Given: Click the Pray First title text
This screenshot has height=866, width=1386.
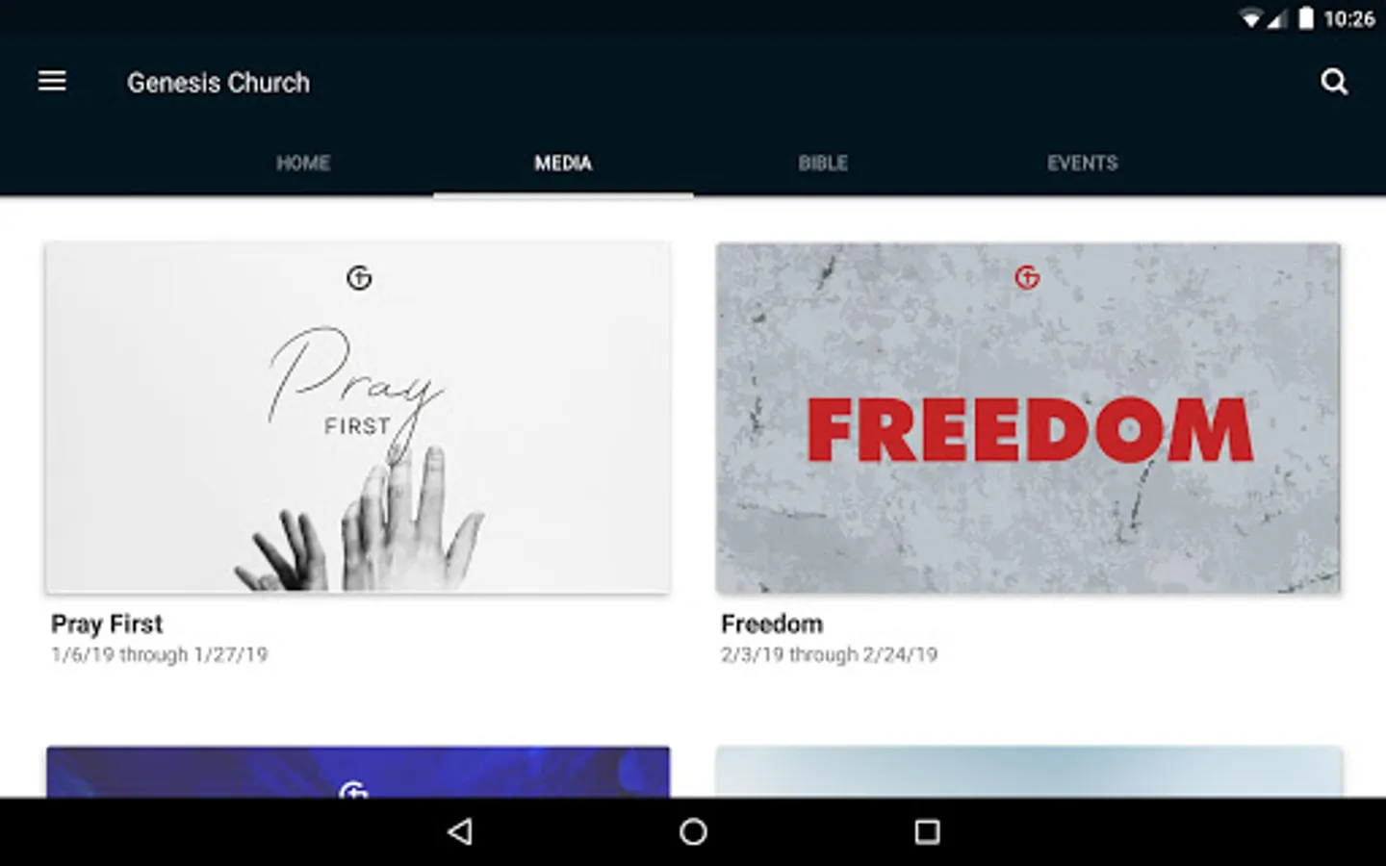Looking at the screenshot, I should [x=107, y=624].
